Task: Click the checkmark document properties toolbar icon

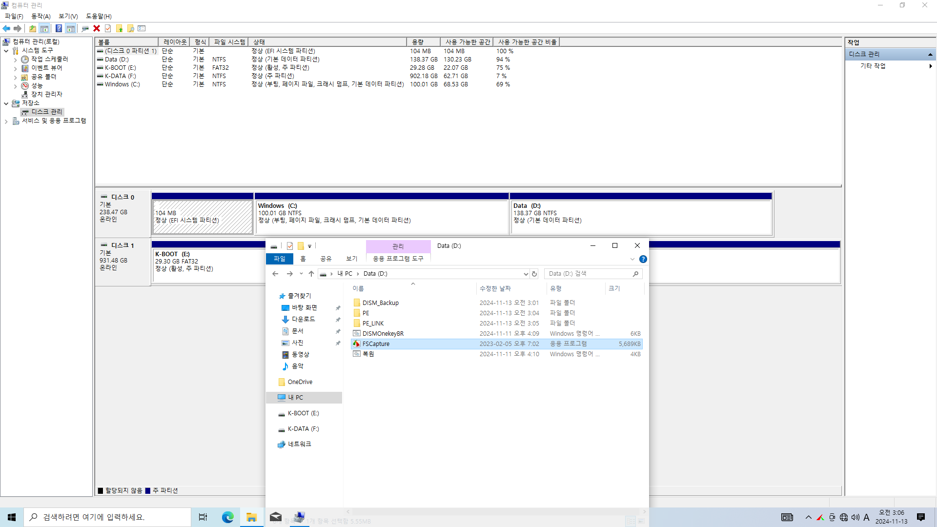Action: 108,28
